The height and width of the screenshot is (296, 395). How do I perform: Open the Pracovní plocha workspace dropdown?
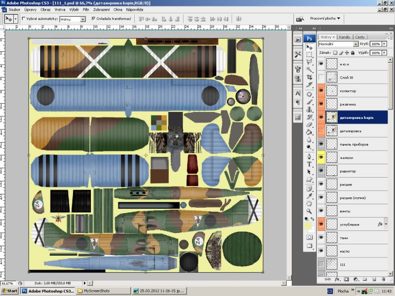325,19
